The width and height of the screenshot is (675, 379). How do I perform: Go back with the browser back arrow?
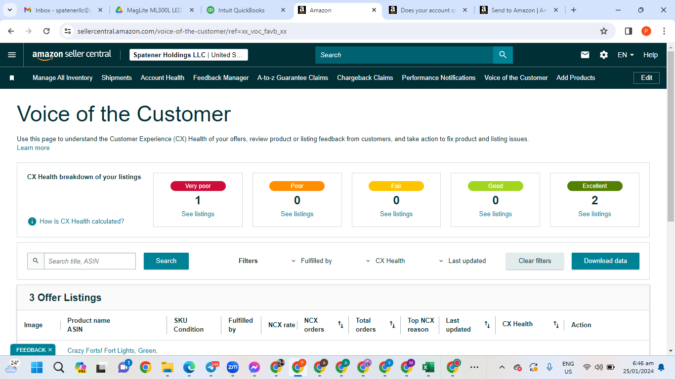point(11,31)
